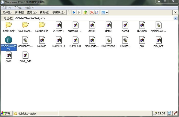The width and height of the screenshot is (179, 117).
Task: Go up one folder level
Action: (85, 12)
